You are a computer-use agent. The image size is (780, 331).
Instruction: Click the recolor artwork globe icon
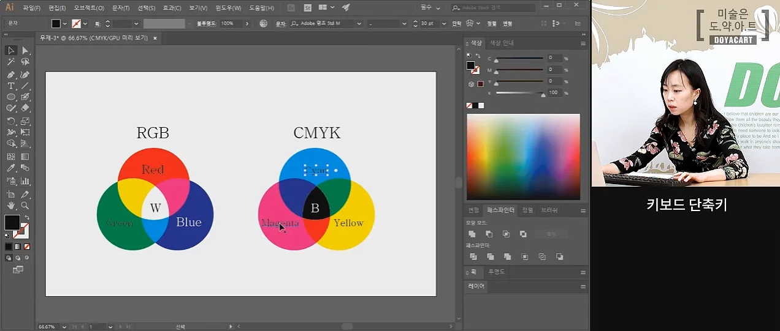click(x=264, y=23)
